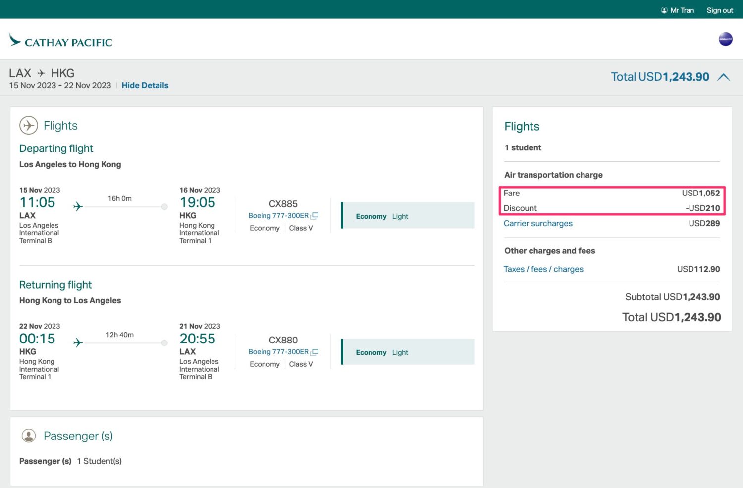Click the Cathay Pacific logo
The width and height of the screenshot is (743, 488).
pyautogui.click(x=60, y=41)
